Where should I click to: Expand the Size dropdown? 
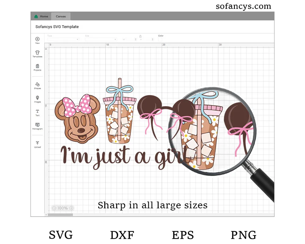point(101,39)
